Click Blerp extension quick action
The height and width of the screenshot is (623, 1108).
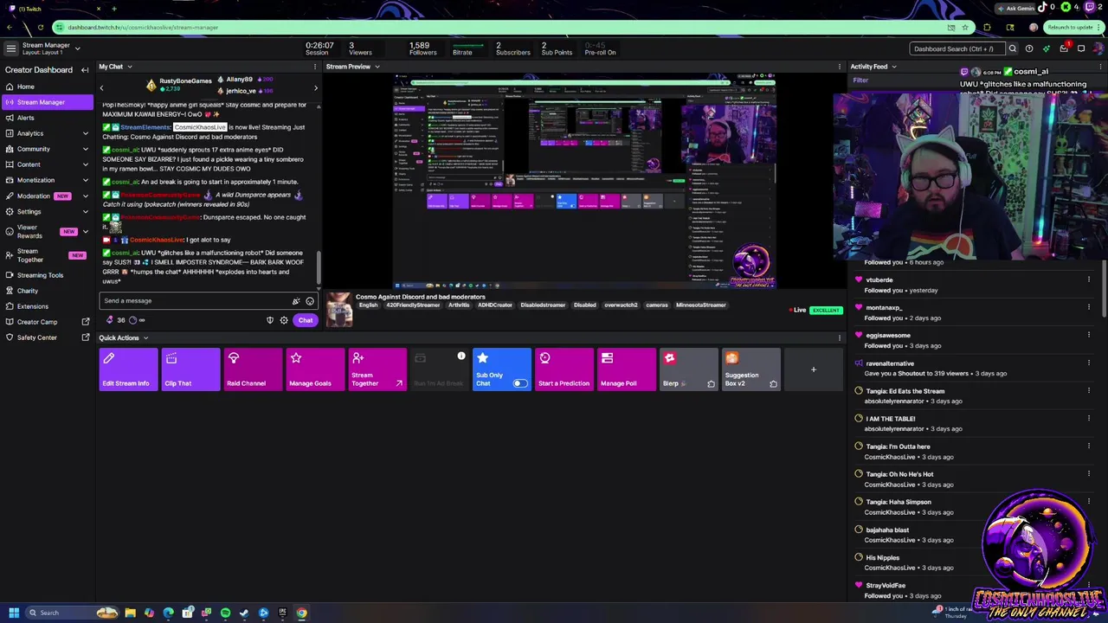(x=690, y=369)
